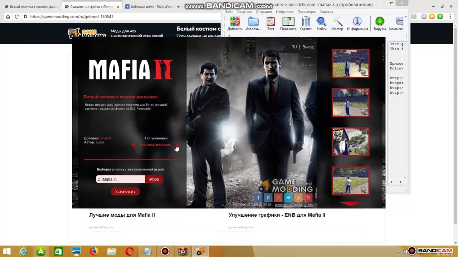
Task: Open the Команды menu in WinRAR
Action: tap(244, 12)
